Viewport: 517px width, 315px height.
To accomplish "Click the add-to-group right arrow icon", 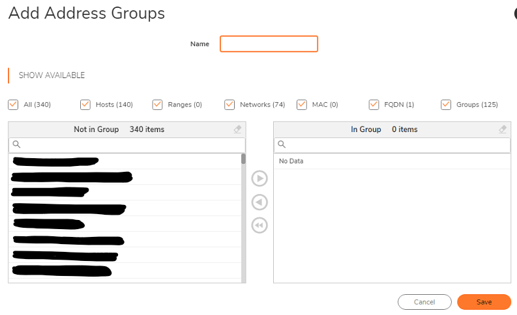I will [259, 179].
